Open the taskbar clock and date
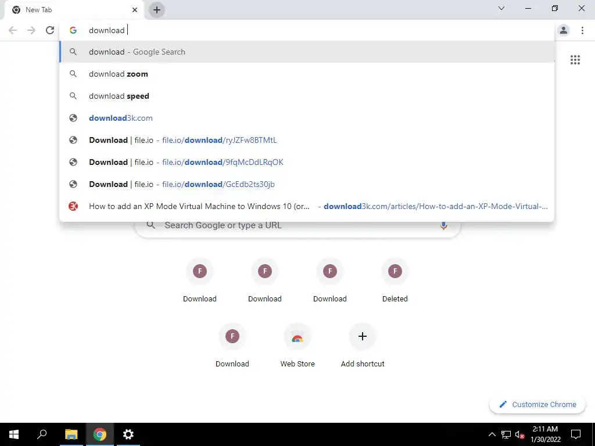The image size is (595, 446). (x=545, y=434)
